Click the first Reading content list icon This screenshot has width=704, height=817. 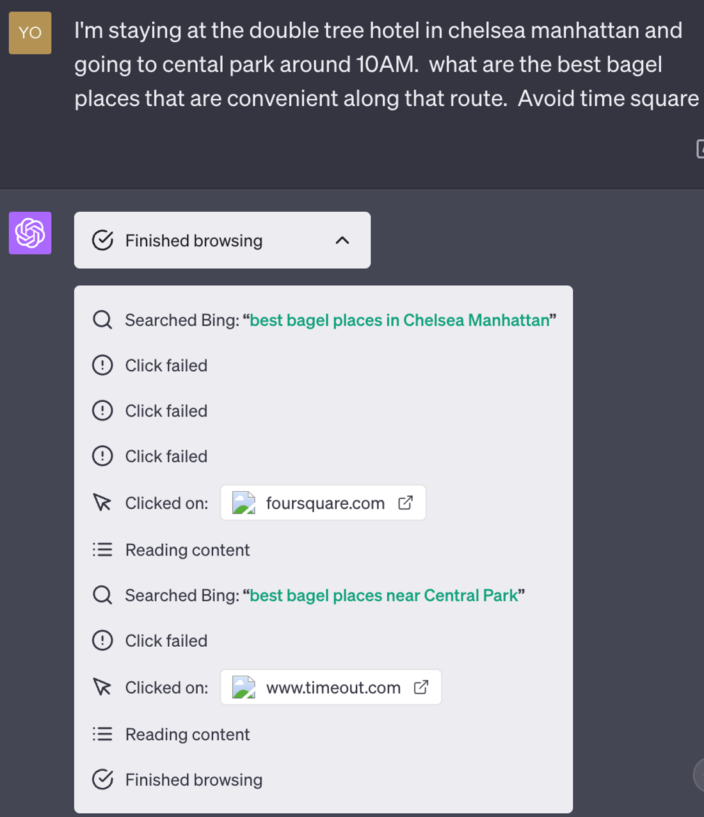pyautogui.click(x=102, y=550)
